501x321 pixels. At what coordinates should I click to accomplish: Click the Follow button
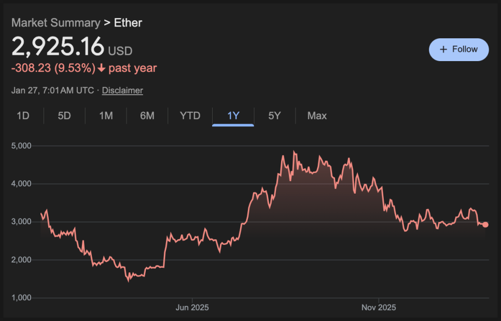458,50
